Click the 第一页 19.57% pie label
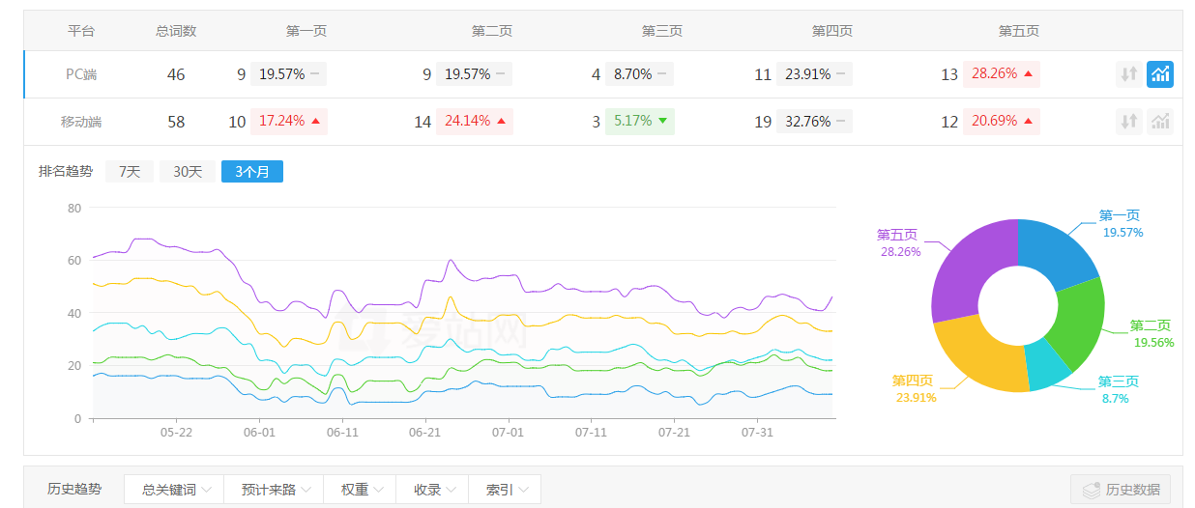 (1122, 224)
